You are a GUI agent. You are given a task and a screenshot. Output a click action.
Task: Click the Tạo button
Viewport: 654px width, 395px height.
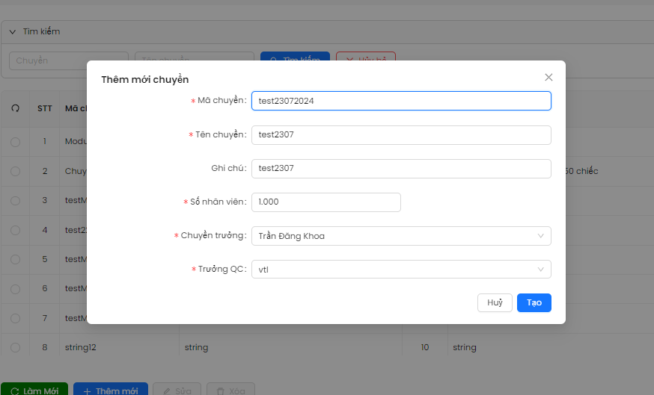click(x=534, y=302)
